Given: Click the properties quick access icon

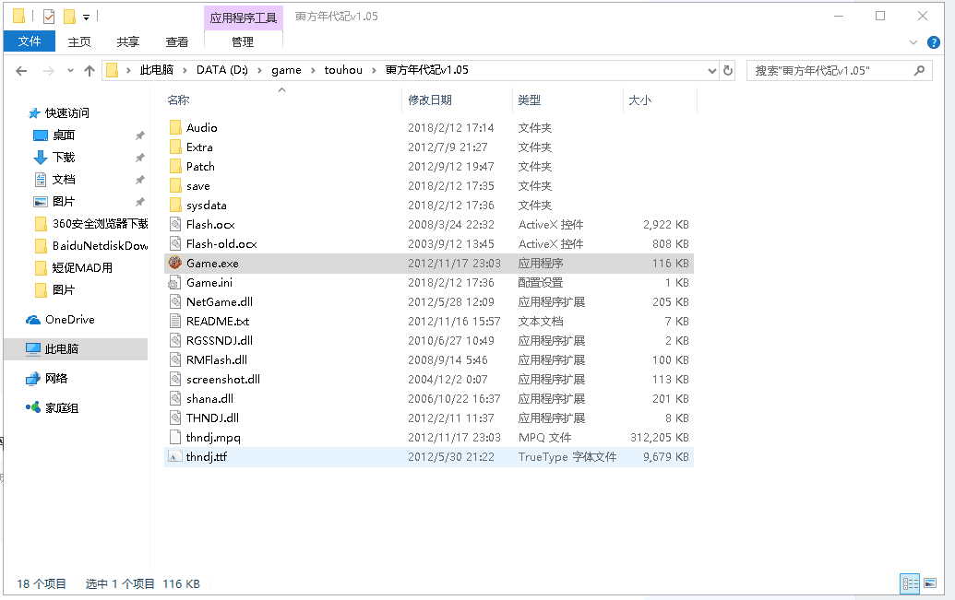Looking at the screenshot, I should coord(49,17).
